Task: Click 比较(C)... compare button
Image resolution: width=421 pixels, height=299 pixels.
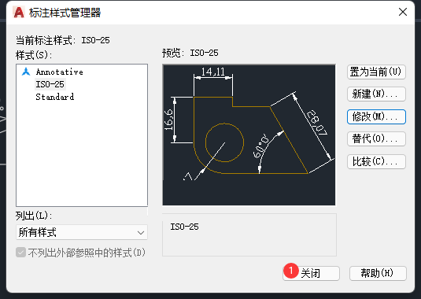Action: click(x=376, y=161)
